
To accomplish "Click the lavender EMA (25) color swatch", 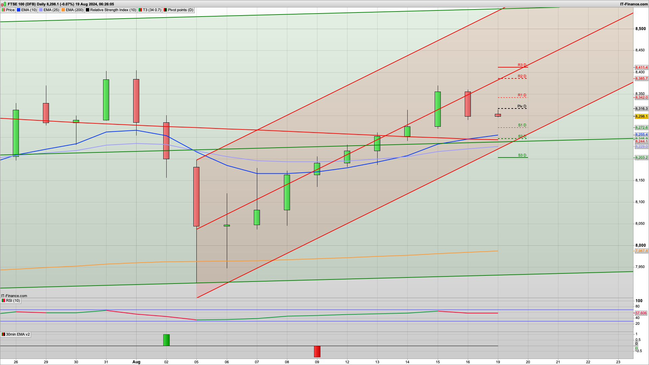I will pyautogui.click(x=41, y=10).
